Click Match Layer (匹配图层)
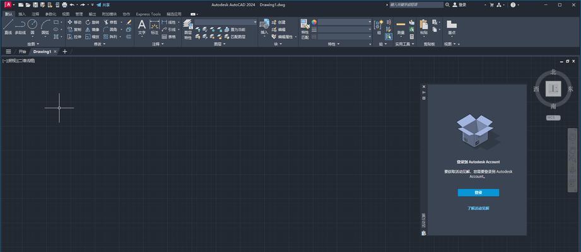The image size is (581, 252). click(235, 37)
